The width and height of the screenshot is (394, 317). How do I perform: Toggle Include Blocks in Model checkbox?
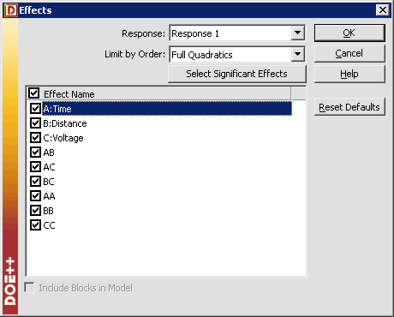tap(30, 288)
